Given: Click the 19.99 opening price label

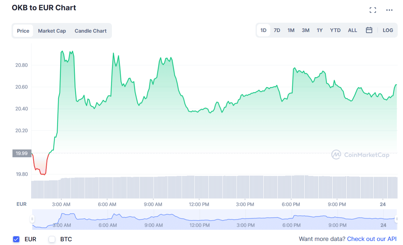Looking at the screenshot, I should 22,153.
